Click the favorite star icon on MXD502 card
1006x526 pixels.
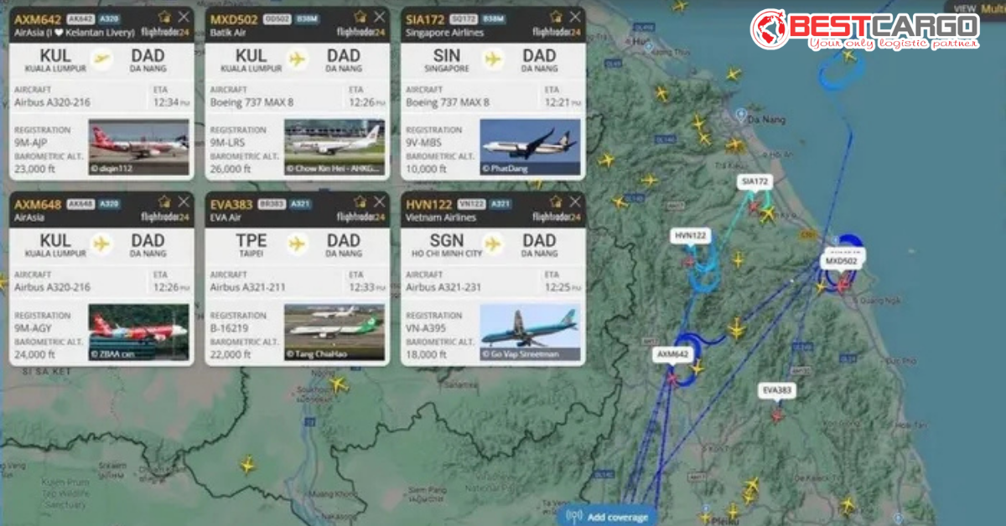click(x=360, y=17)
